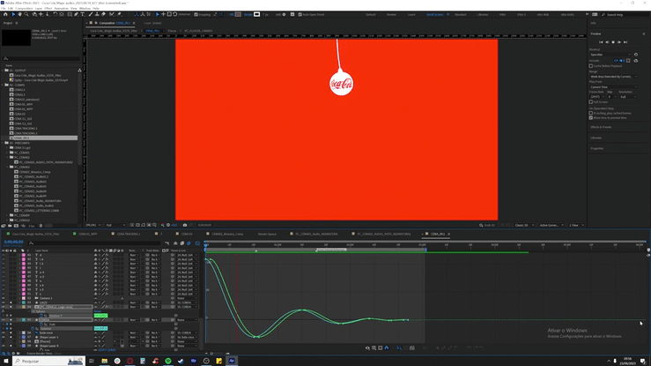The width and height of the screenshot is (651, 366).
Task: Hide the Camera 1 layer
Action: pyautogui.click(x=4, y=298)
